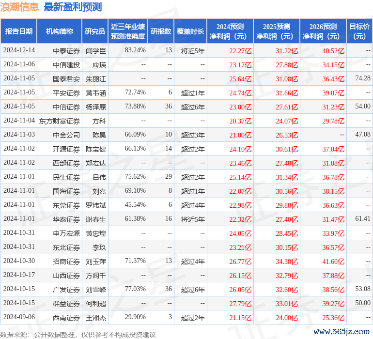373x339 pixels.
Task: Click 2024 forecast value 20.37亿
Action: pyautogui.click(x=240, y=121)
